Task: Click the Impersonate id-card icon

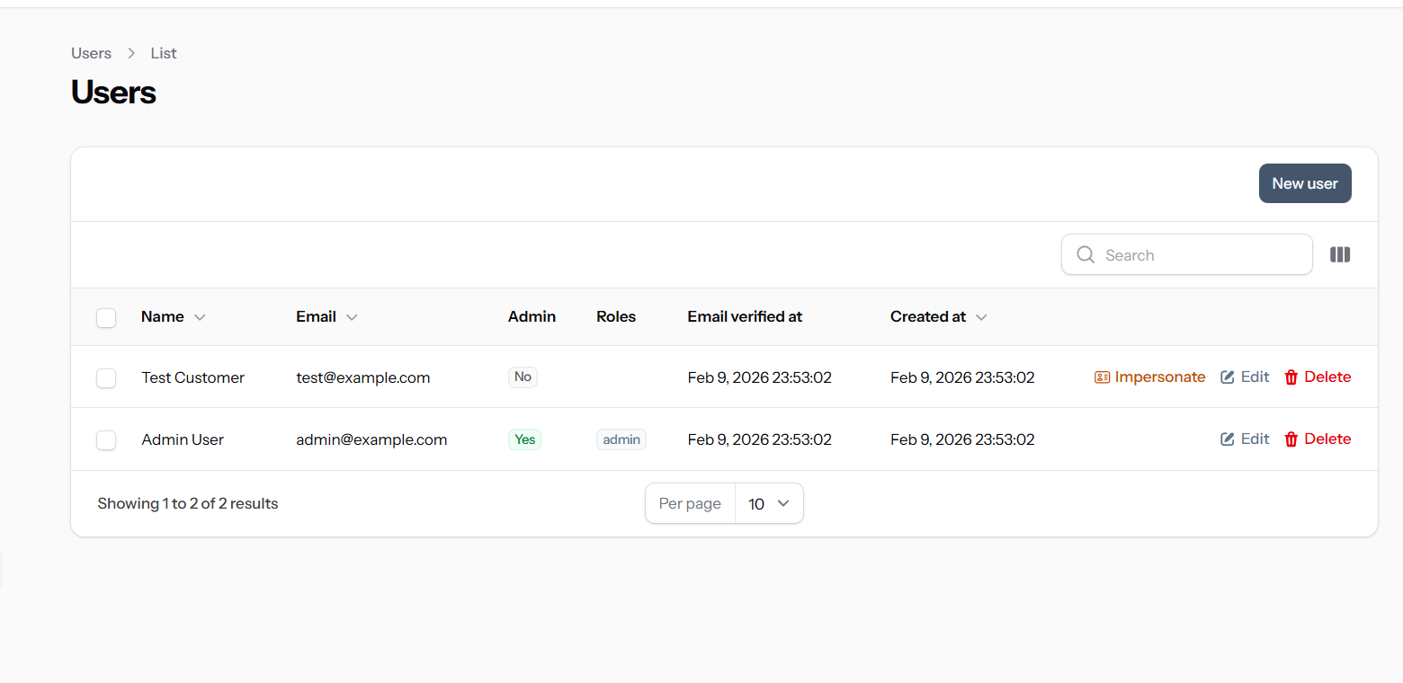Action: pyautogui.click(x=1102, y=377)
